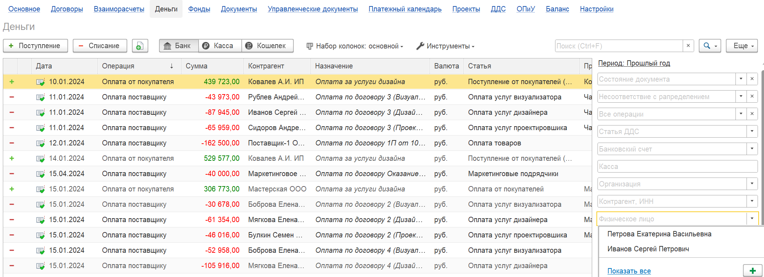764x277 pixels.
Task: Open Состояние документа dropdown
Action: [741, 79]
